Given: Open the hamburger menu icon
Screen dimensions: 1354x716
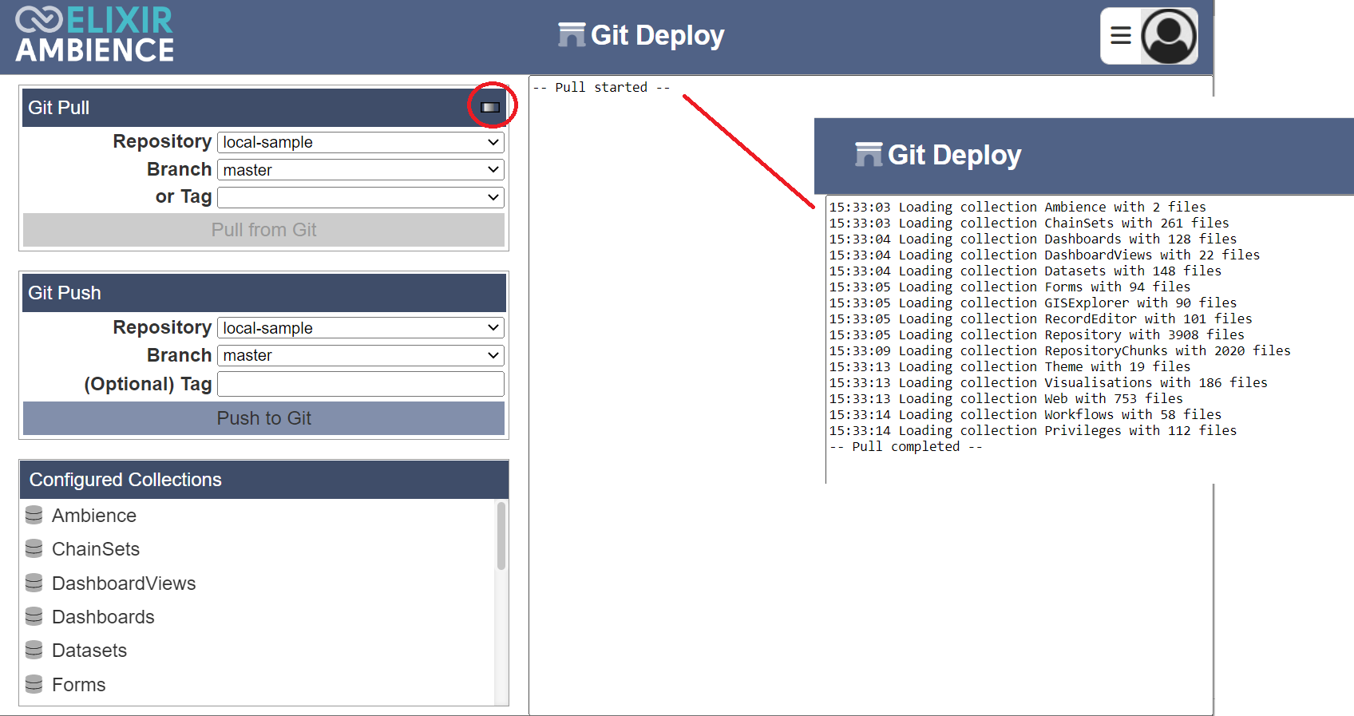Looking at the screenshot, I should 1121,36.
